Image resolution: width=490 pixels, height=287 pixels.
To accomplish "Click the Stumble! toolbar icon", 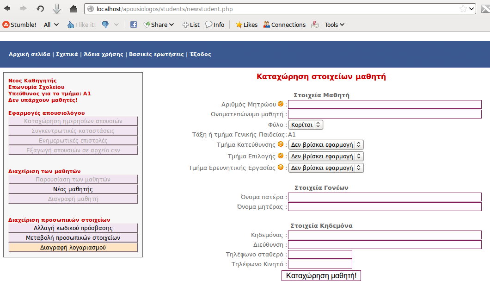I will click(x=5, y=25).
